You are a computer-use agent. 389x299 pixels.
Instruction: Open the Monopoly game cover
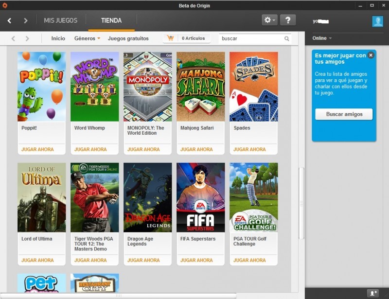[148, 87]
